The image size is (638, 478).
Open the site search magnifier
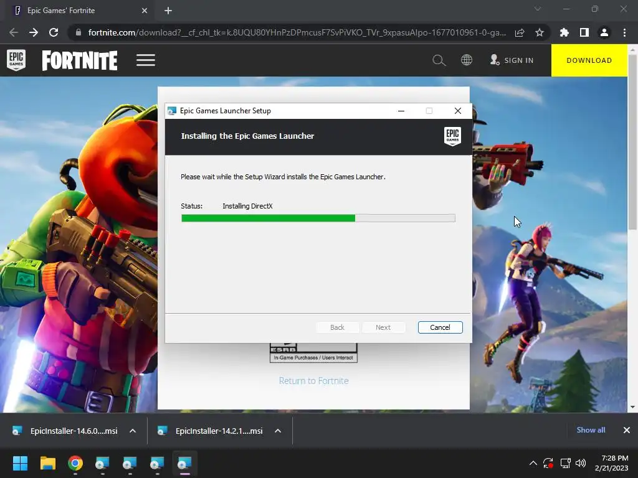pyautogui.click(x=439, y=60)
